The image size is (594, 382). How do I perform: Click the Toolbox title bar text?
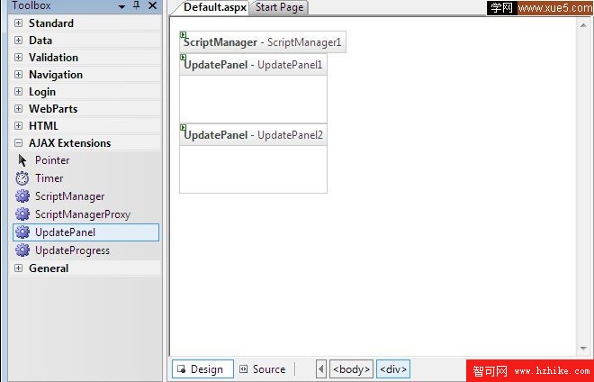(x=31, y=5)
